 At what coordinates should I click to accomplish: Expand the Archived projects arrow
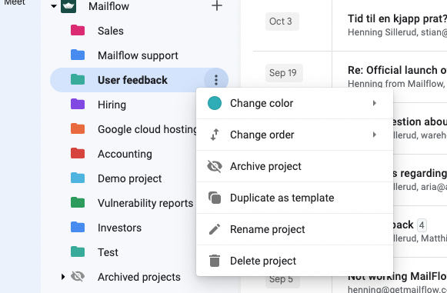click(63, 277)
